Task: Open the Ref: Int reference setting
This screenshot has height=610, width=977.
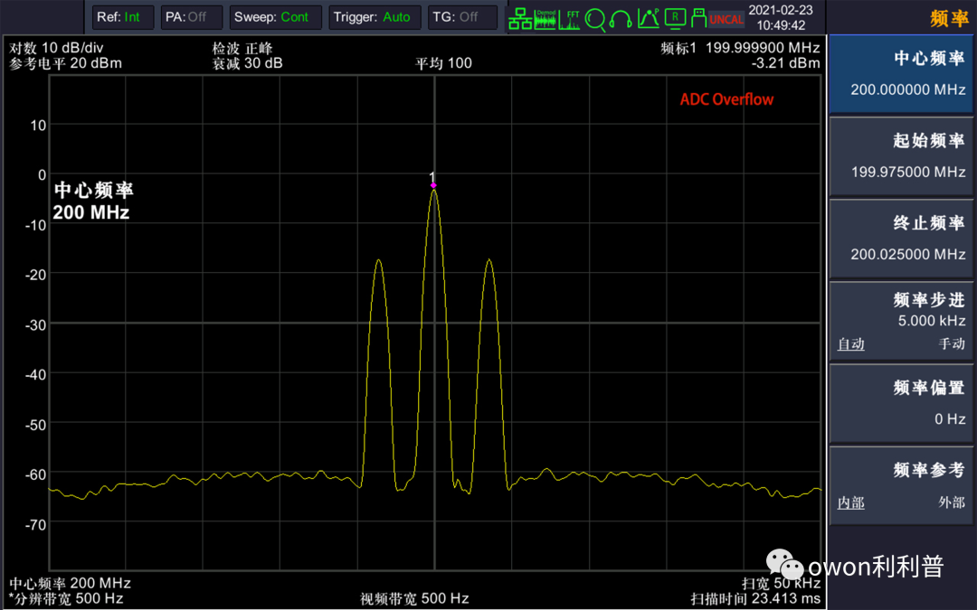Action: tap(123, 17)
